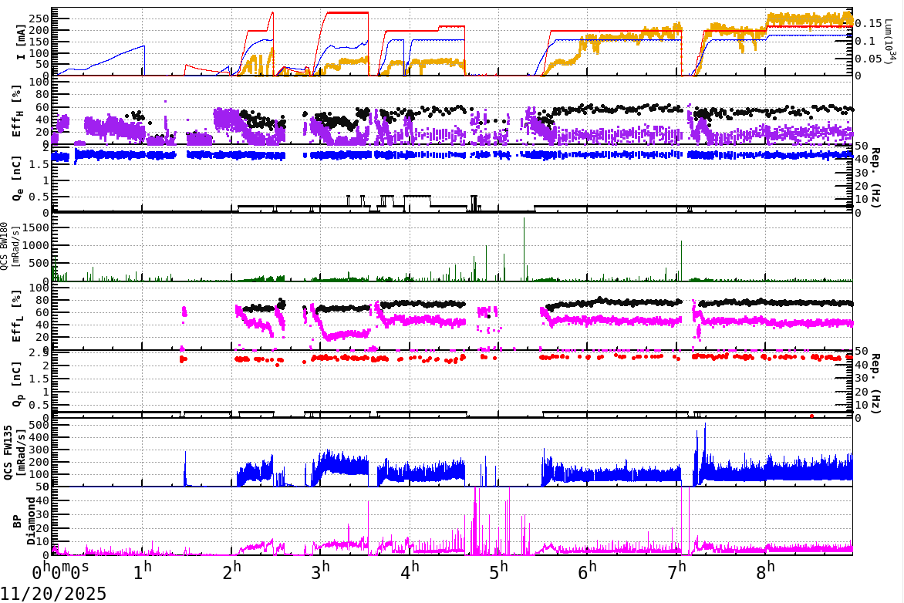The height and width of the screenshot is (603, 904).
Task: Click the magenta BP Diamond spike near 5h
Action: [x=474, y=509]
